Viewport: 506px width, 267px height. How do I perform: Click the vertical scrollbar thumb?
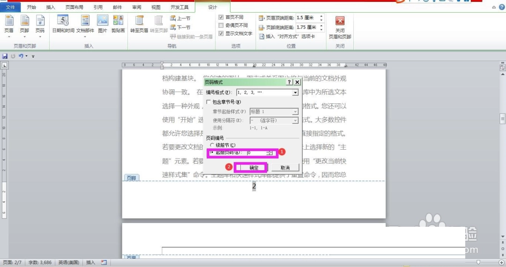click(502, 118)
